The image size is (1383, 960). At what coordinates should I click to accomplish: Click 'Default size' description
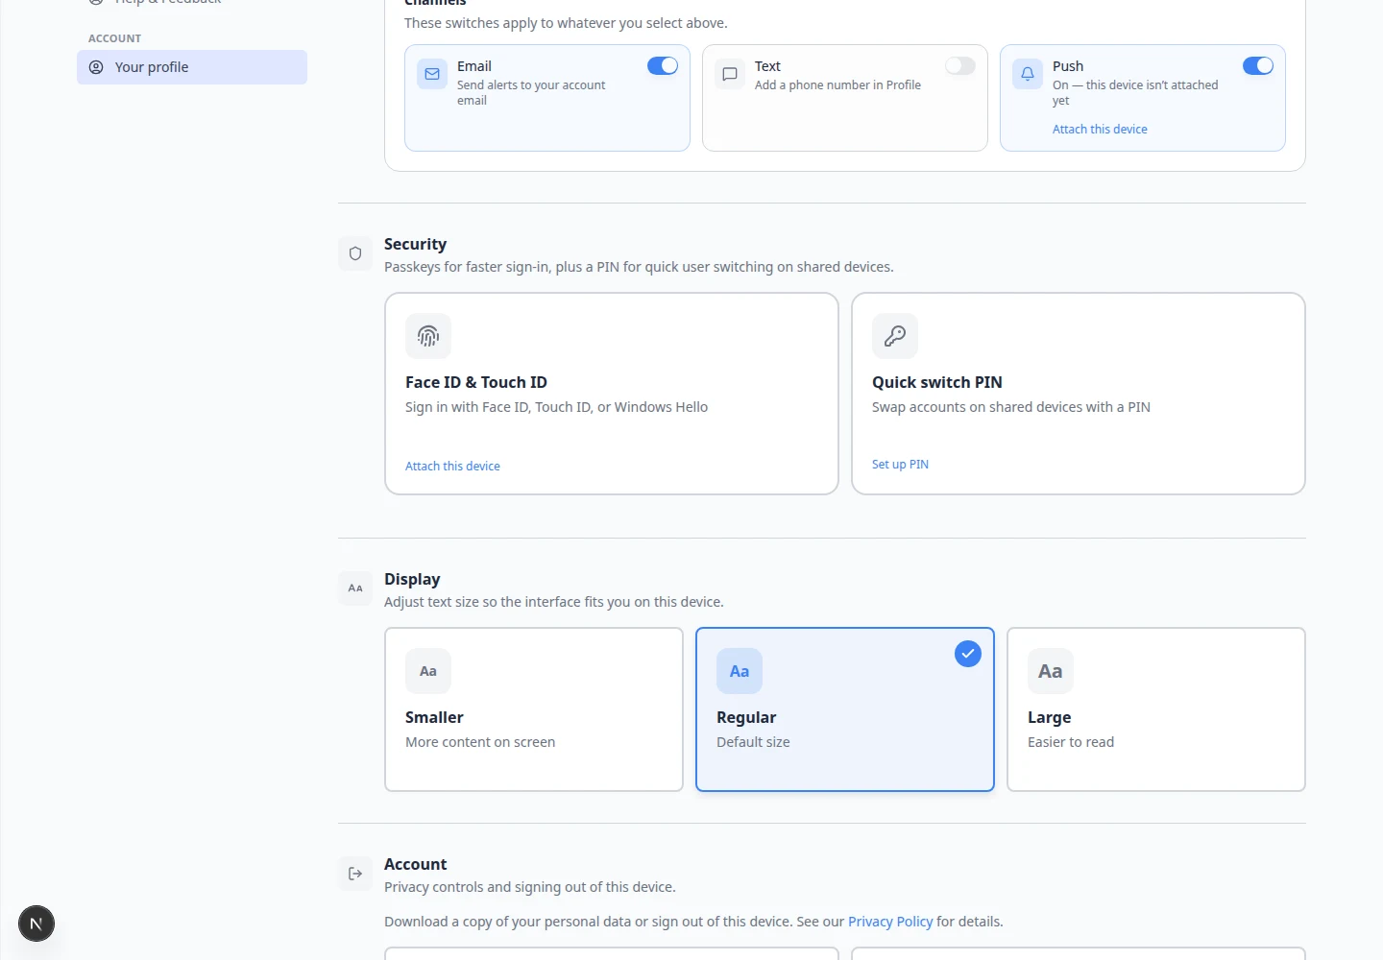tap(753, 742)
